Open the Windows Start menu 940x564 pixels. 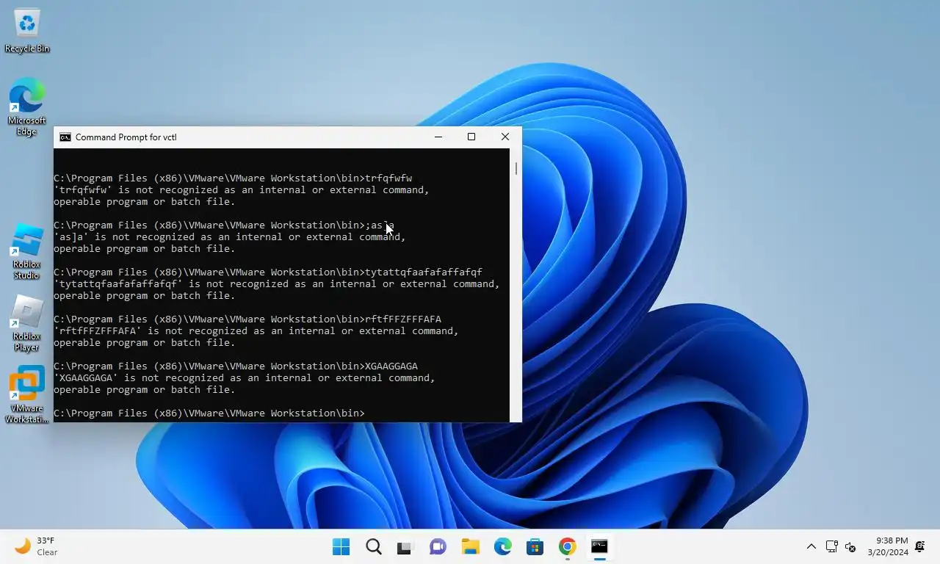tap(341, 546)
